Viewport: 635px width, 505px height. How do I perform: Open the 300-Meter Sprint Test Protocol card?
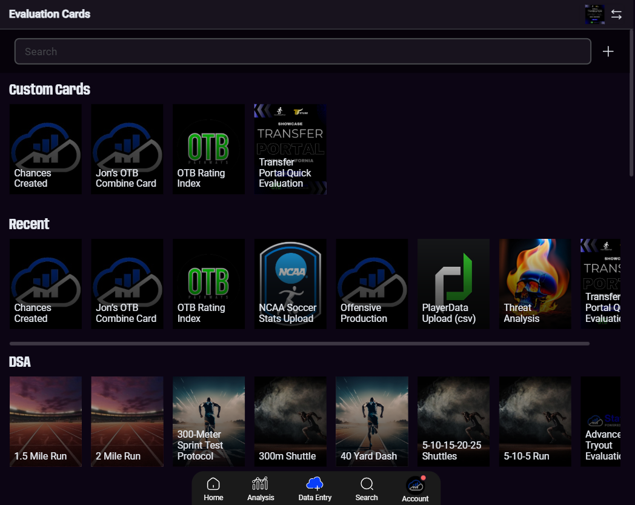tap(208, 421)
